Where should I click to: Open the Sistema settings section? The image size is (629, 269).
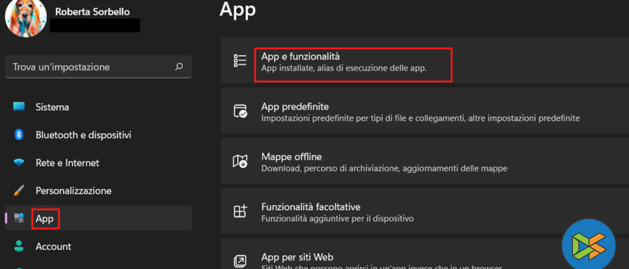tap(52, 107)
